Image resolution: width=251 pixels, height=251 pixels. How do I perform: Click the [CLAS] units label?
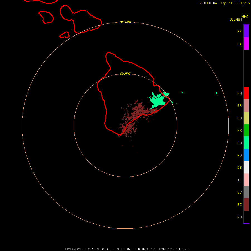[236, 19]
